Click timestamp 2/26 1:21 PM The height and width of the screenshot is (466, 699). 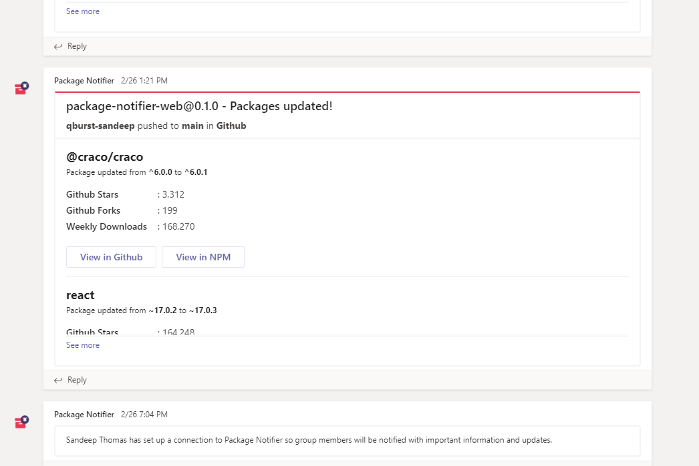coord(144,81)
